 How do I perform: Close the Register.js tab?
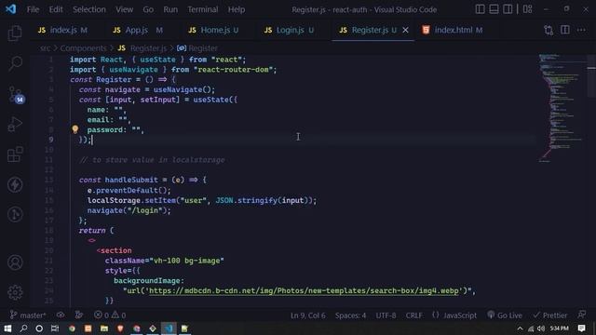[405, 30]
